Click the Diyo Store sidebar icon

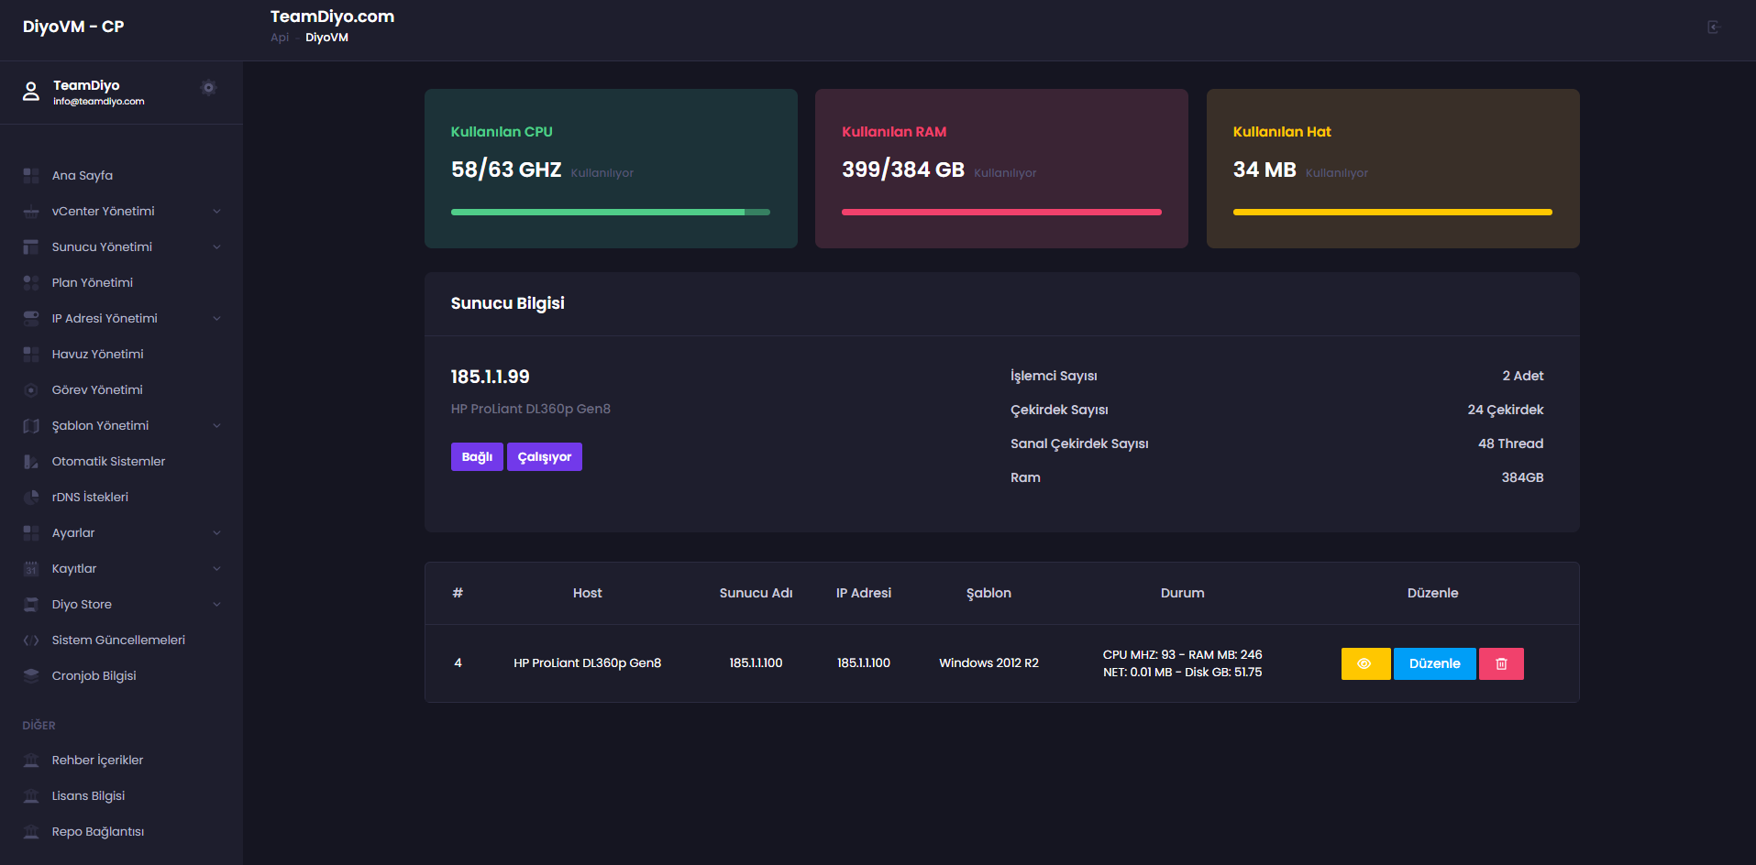[x=31, y=604]
